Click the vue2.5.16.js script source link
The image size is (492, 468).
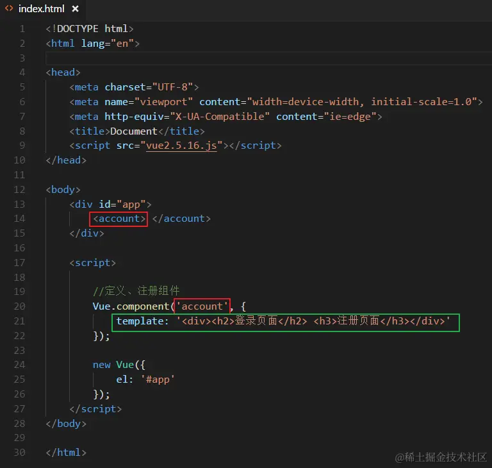point(181,146)
